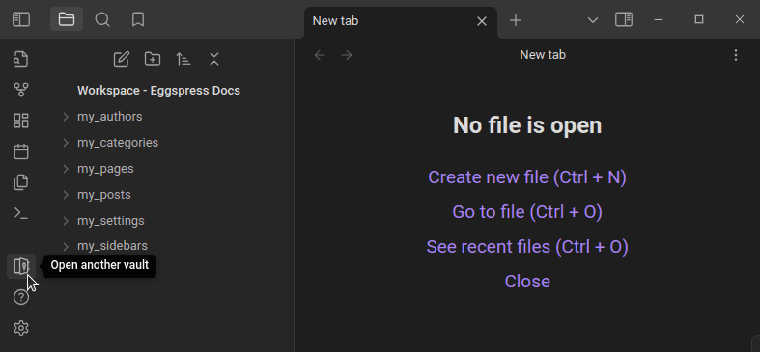
Task: Open the canvas icon in ribbon
Action: point(21,121)
